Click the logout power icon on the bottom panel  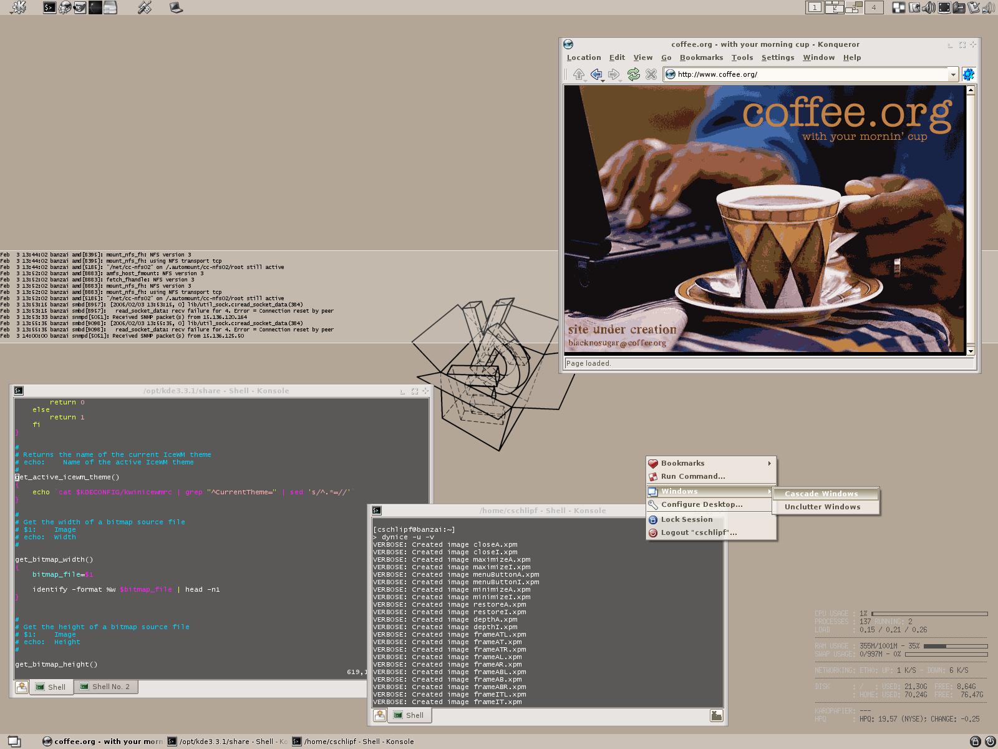click(990, 742)
